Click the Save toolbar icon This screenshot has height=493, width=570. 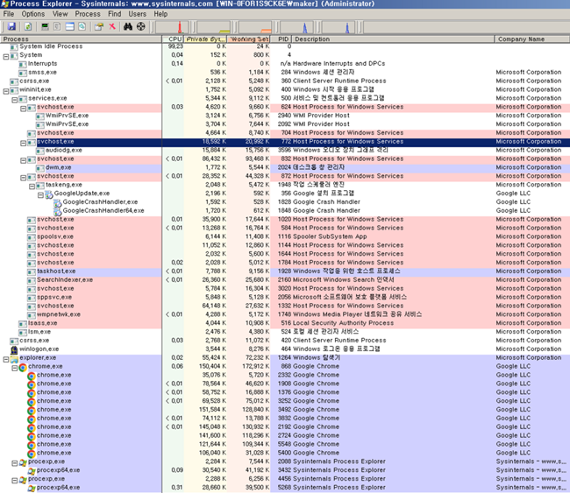pos(11,26)
